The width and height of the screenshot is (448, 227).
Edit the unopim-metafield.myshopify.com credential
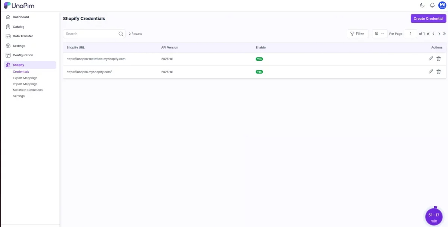coord(430,59)
